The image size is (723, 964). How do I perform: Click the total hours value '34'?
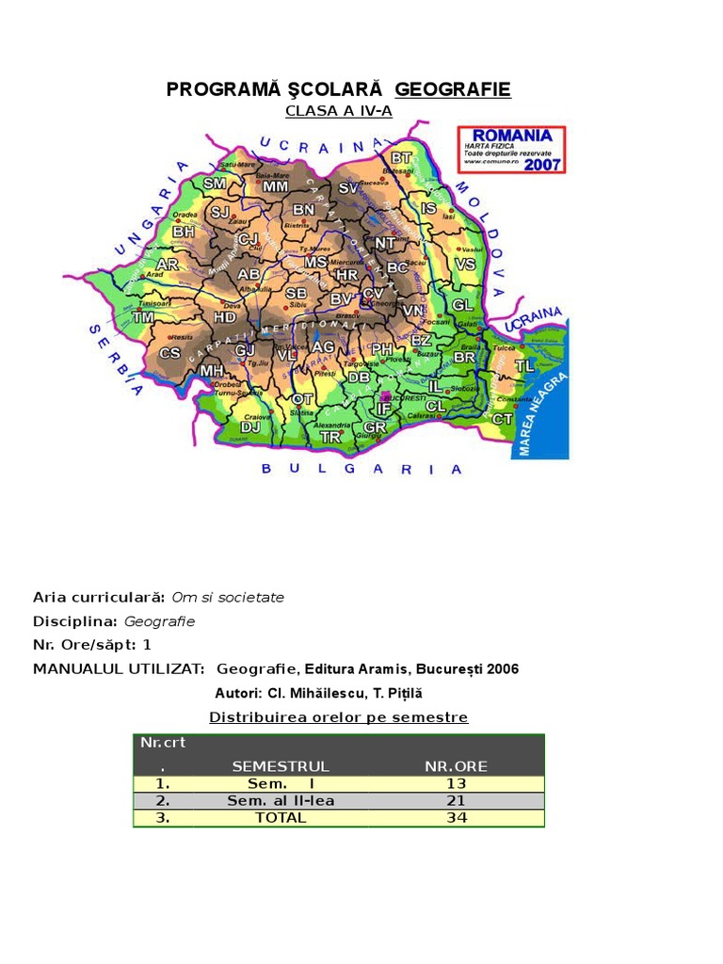(x=457, y=818)
